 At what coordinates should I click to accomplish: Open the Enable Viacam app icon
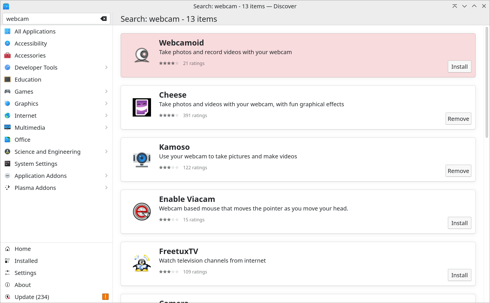[x=142, y=212]
